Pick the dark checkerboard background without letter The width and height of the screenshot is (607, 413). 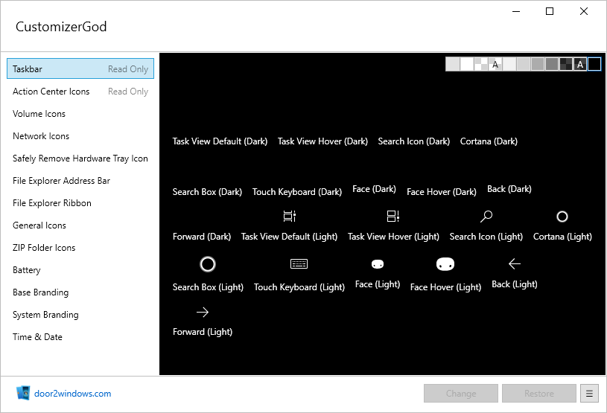pos(566,64)
